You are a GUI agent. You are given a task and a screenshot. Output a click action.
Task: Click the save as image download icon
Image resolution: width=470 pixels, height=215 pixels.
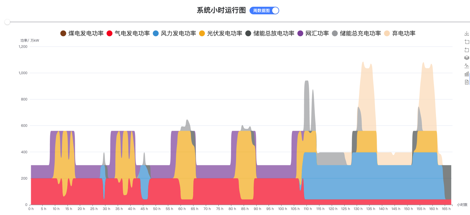coord(466,34)
